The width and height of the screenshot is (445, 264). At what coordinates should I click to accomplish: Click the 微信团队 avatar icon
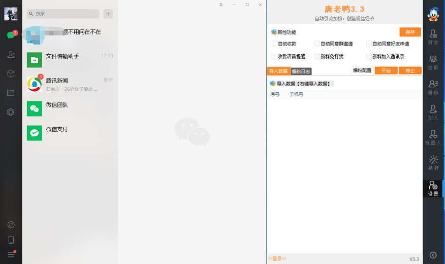(35, 108)
